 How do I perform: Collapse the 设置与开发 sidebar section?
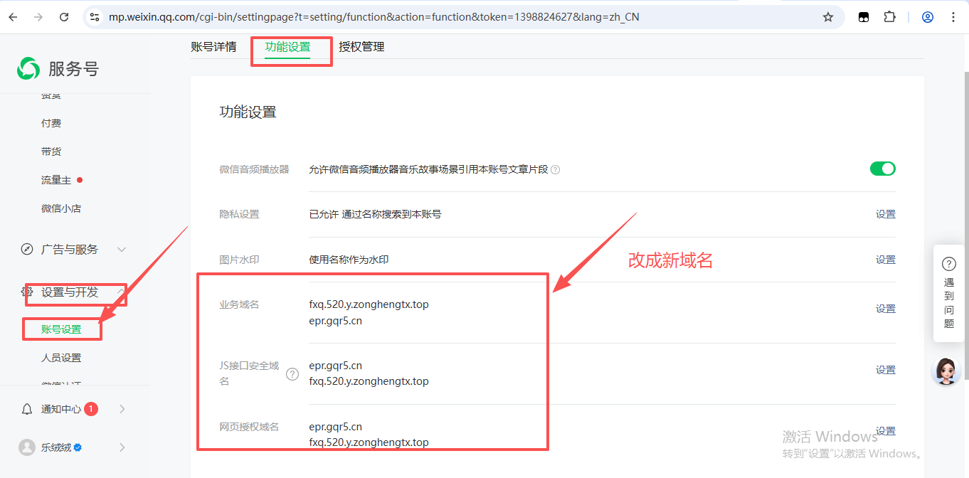point(122,292)
